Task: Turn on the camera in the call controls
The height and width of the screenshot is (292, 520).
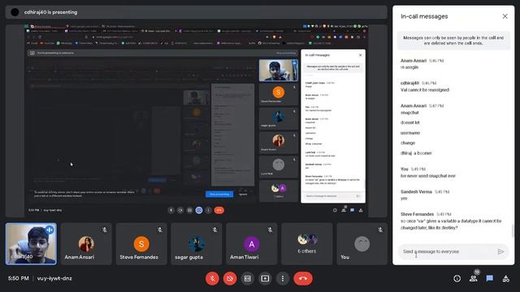Action: pyautogui.click(x=230, y=278)
